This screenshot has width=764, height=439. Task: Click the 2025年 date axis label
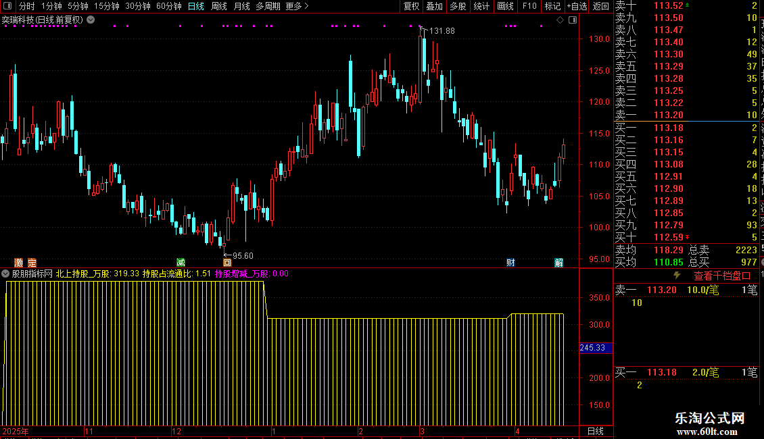(x=16, y=431)
